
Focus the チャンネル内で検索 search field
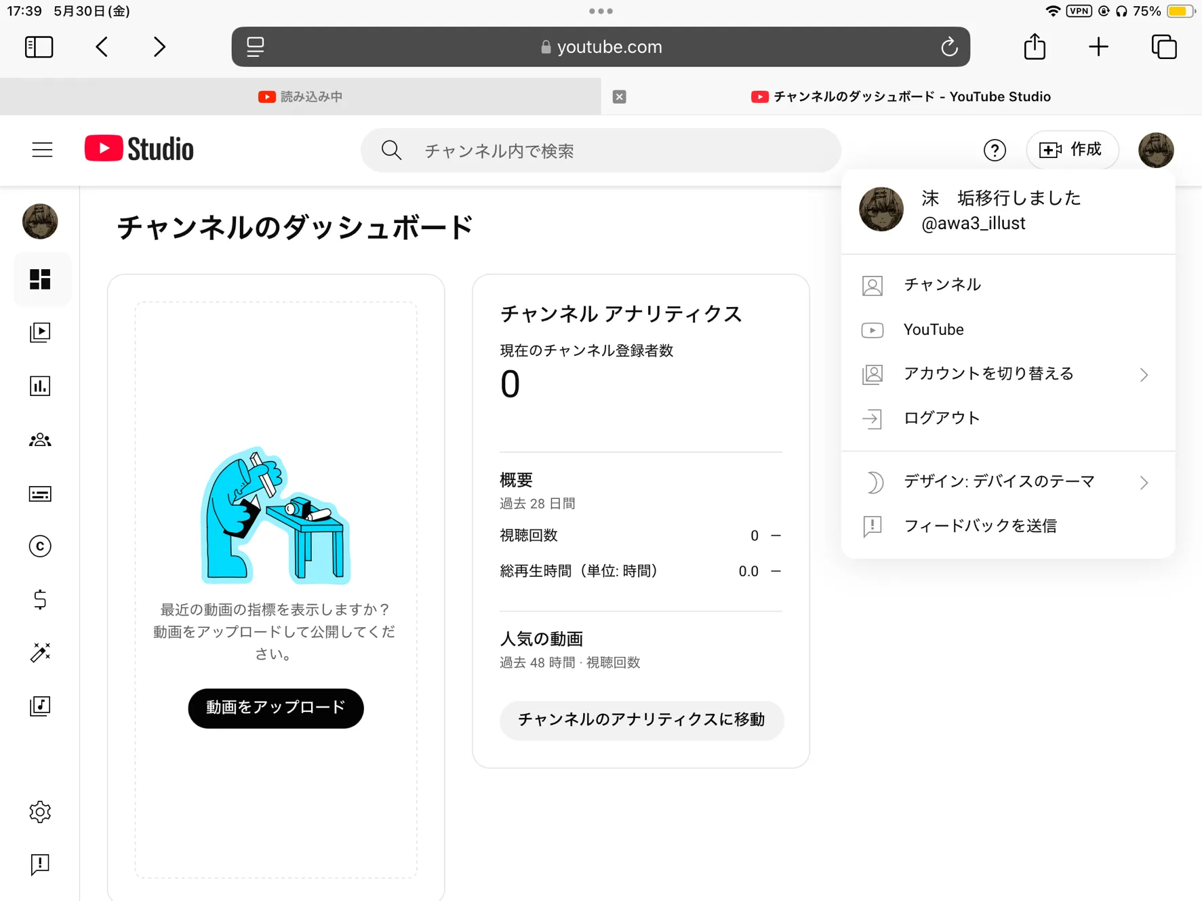(x=601, y=151)
